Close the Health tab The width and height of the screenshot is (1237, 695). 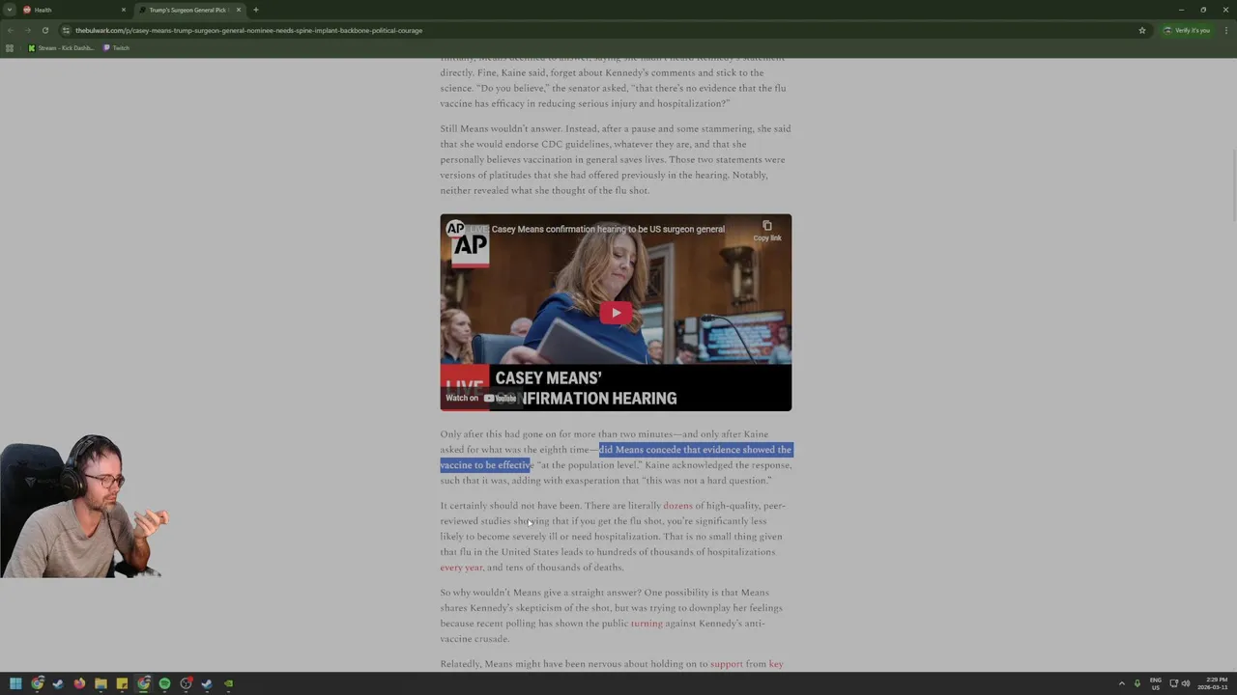pos(124,10)
